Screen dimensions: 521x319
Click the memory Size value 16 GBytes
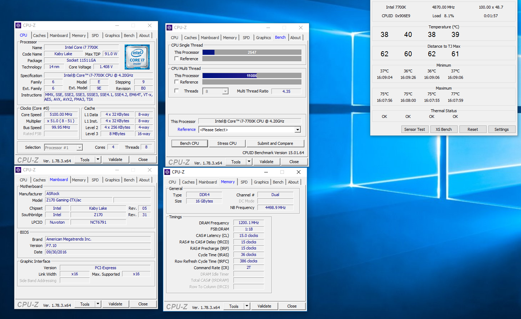point(204,201)
